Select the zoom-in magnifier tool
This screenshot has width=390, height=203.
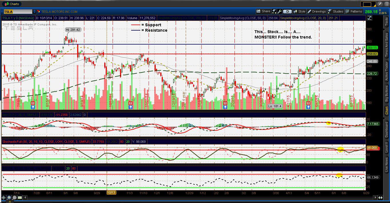[9, 197]
